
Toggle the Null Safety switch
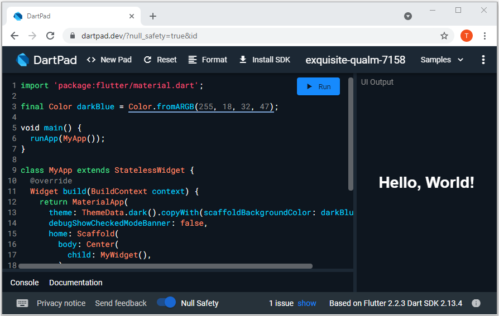[166, 302]
